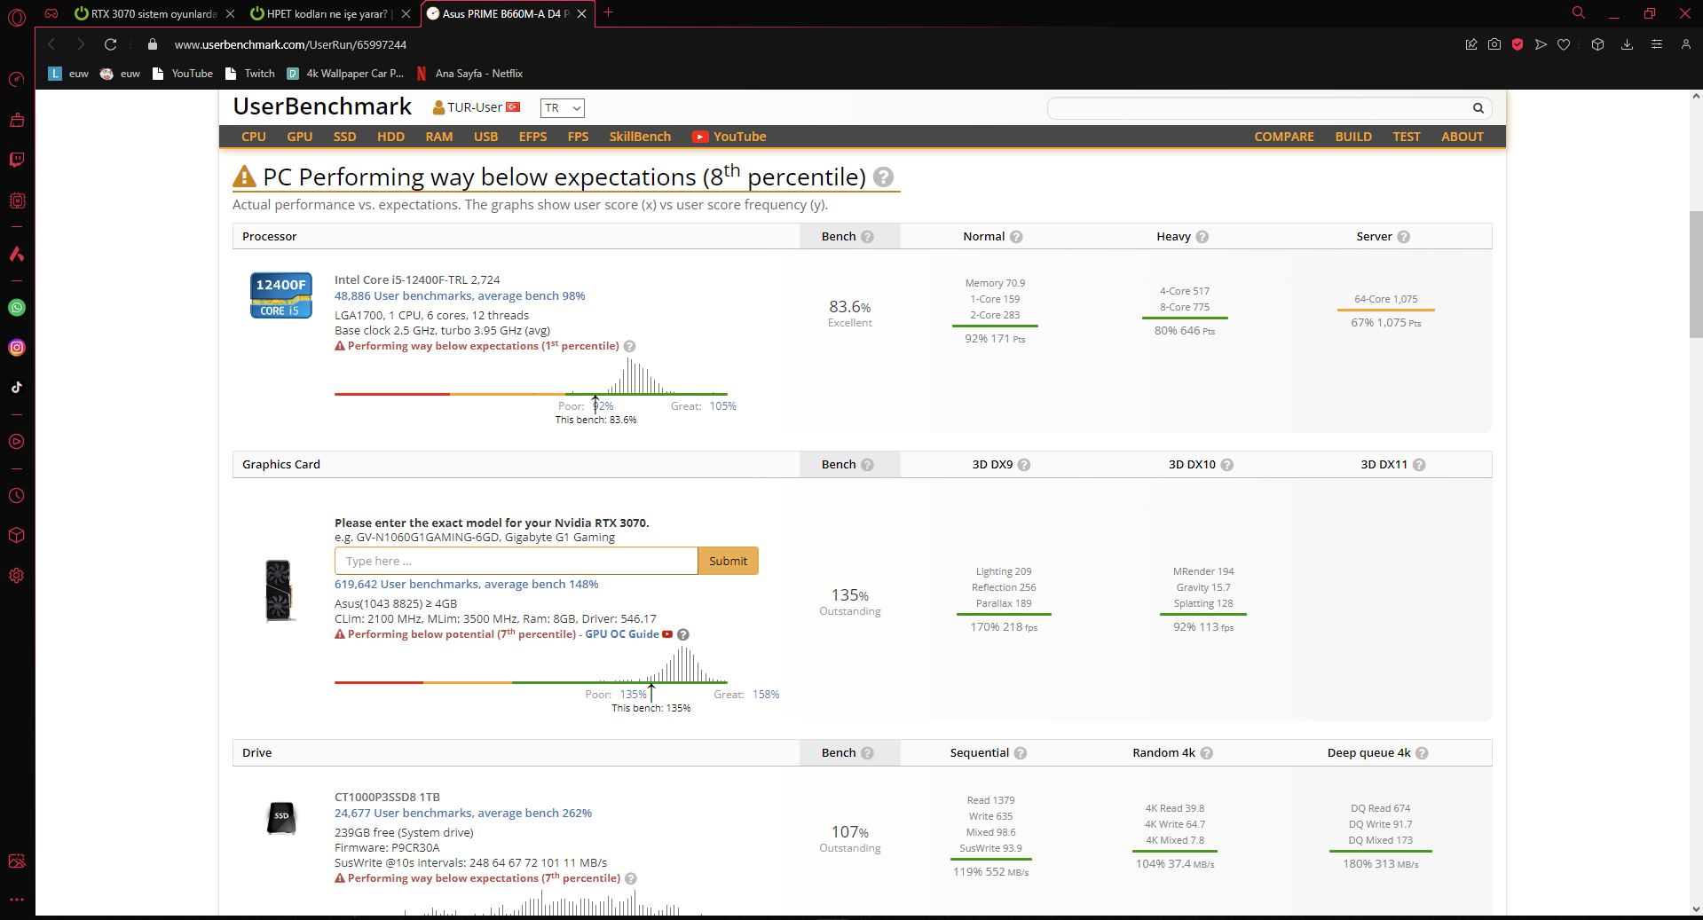Open 24,677 User benchmarks link
Screen dimensions: 1703x920
[463, 814]
